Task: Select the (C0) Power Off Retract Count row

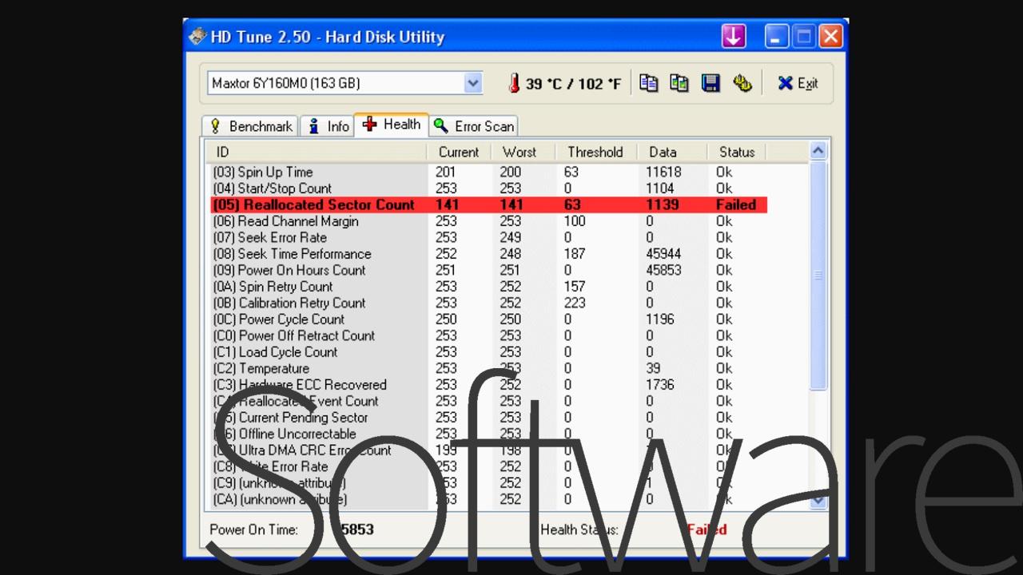Action: pos(488,335)
